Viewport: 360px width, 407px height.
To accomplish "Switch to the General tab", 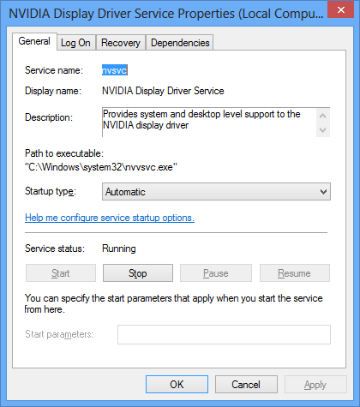I will click(x=34, y=41).
